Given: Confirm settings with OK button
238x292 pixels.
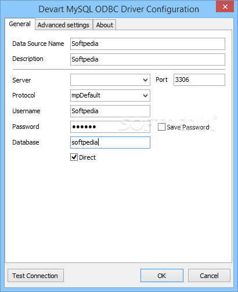Looking at the screenshot, I should coord(162,275).
